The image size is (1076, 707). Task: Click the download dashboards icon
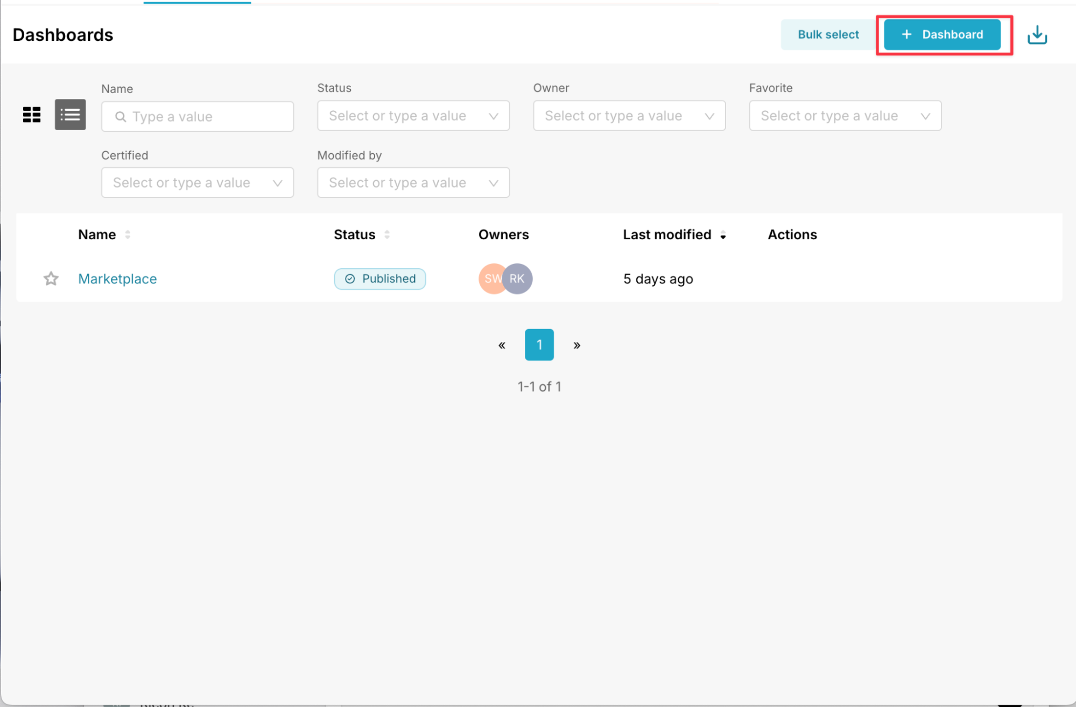pos(1037,34)
